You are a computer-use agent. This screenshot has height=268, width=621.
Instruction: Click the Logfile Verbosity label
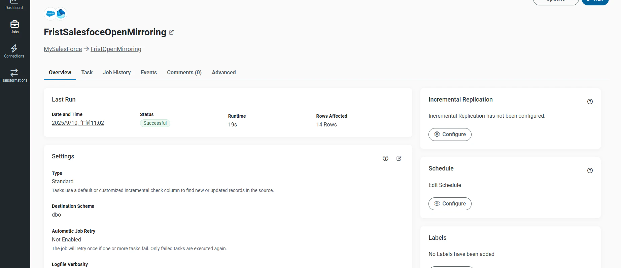point(70,264)
